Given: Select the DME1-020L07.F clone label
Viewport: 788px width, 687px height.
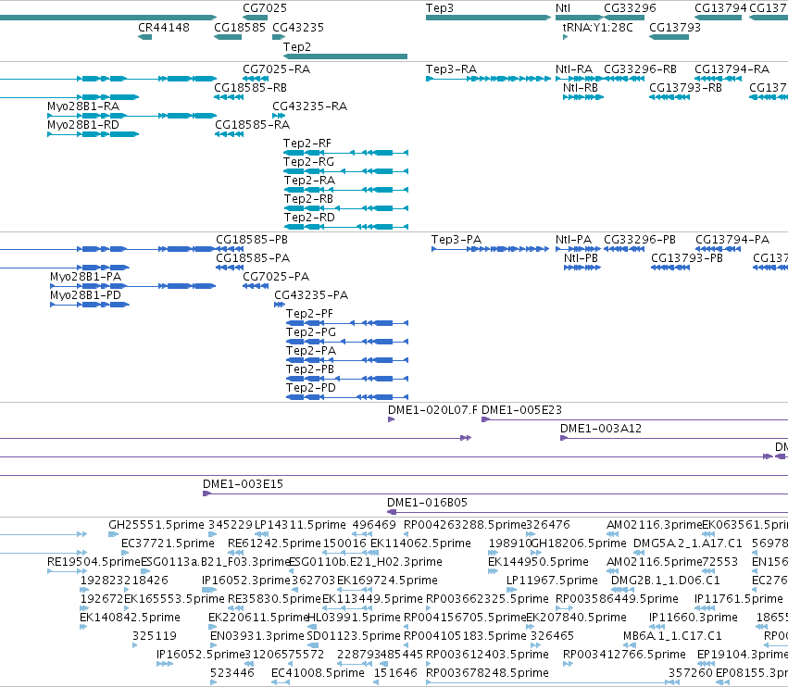Looking at the screenshot, I should (x=432, y=409).
